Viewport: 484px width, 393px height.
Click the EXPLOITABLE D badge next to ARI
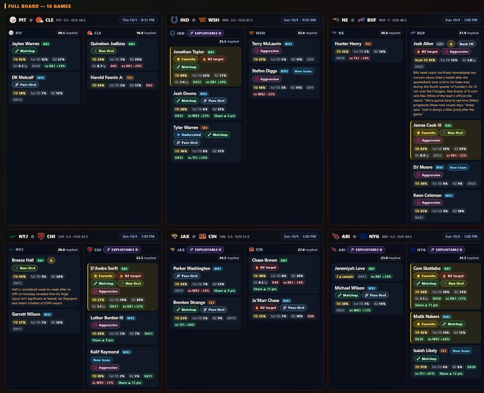click(366, 250)
